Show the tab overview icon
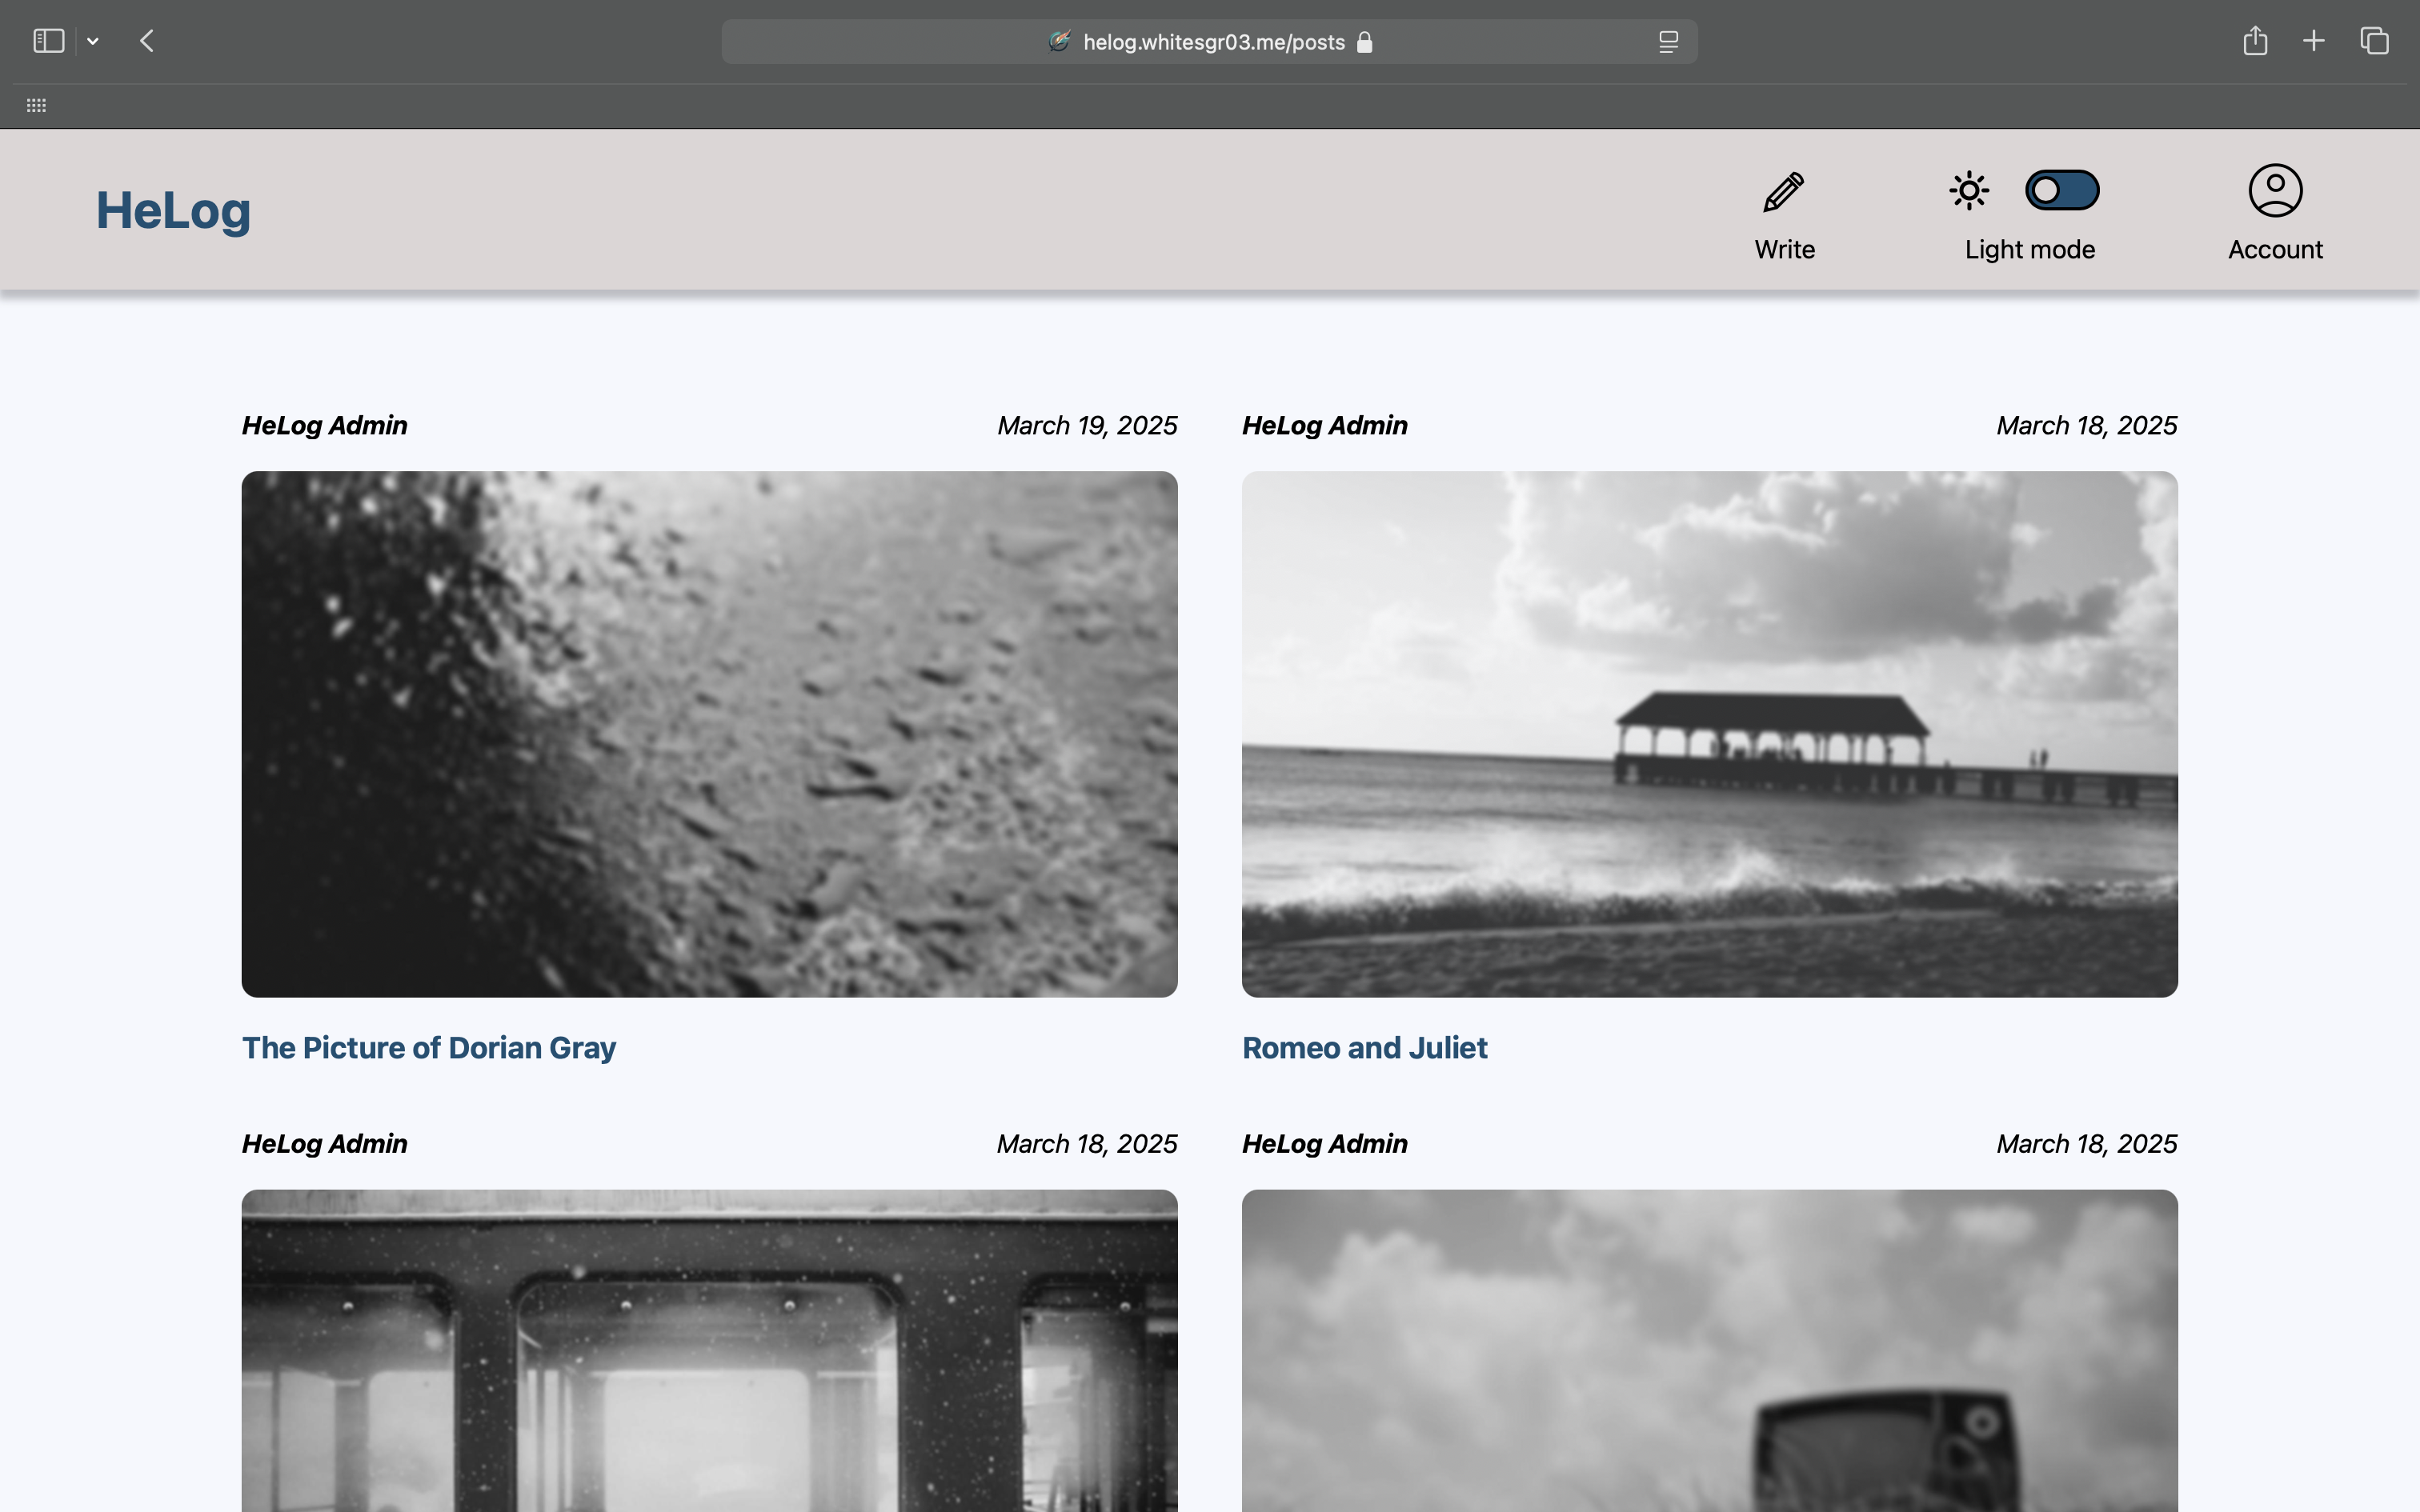The height and width of the screenshot is (1512, 2420). 2374,41
